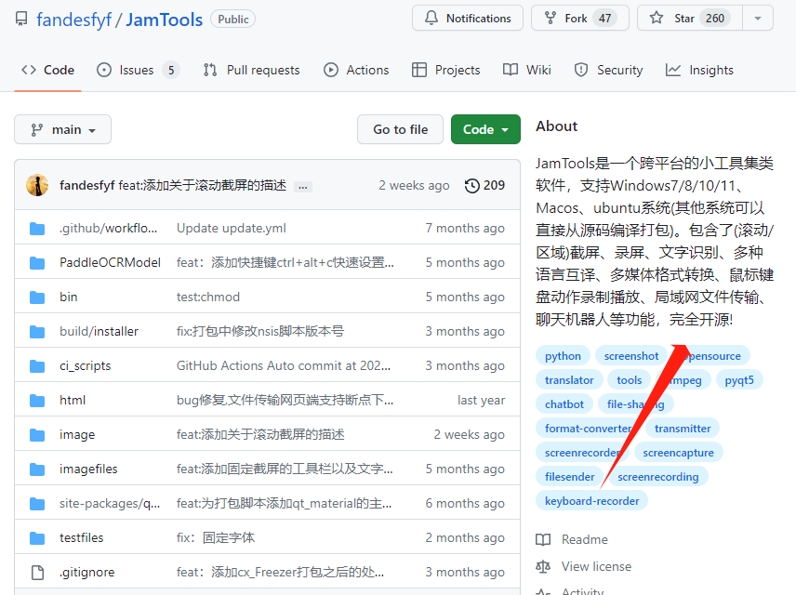This screenshot has width=796, height=595.
Task: Click the translator topic tag
Action: (569, 380)
